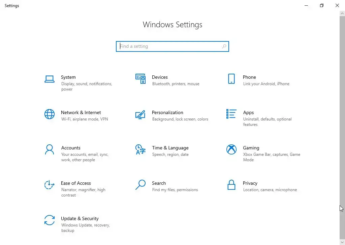Open the System settings title
This screenshot has height=245, width=345.
pyautogui.click(x=68, y=77)
